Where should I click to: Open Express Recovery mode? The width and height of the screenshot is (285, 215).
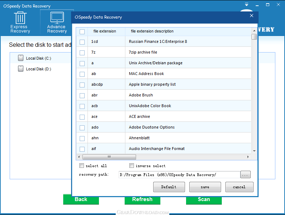pyautogui.click(x=20, y=22)
